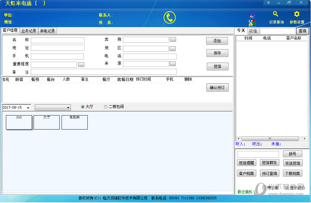Open 预订查询 button
Viewport: 311px width, 203px height.
point(270,173)
